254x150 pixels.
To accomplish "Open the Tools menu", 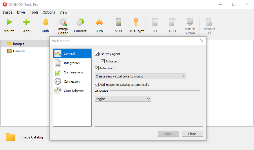I will [34, 12].
